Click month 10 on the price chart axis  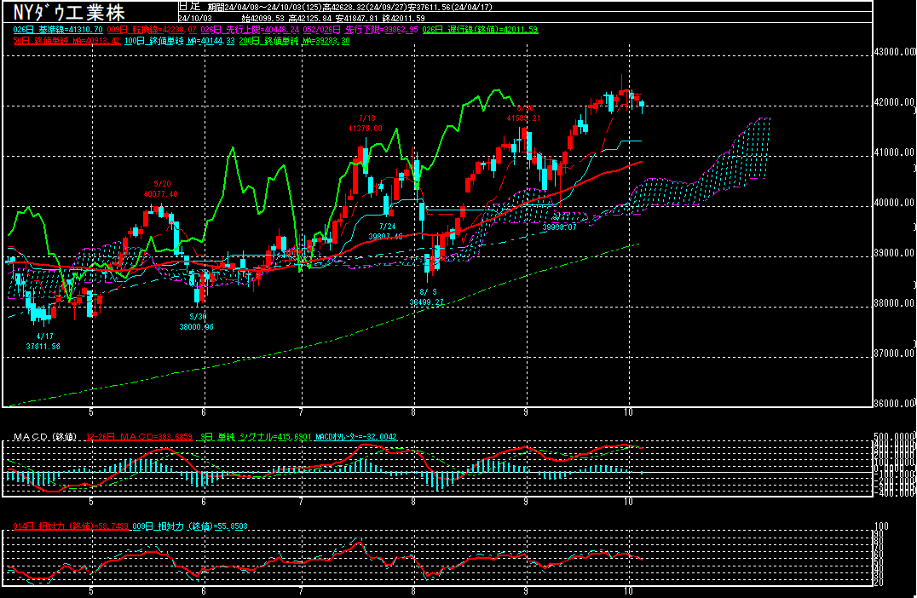[x=629, y=412]
